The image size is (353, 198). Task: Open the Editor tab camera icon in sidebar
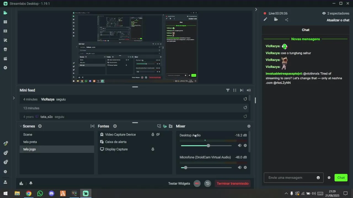pos(5,13)
